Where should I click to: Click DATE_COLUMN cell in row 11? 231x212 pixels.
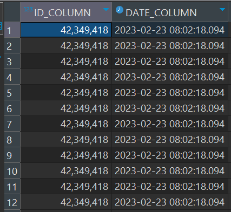point(170,186)
